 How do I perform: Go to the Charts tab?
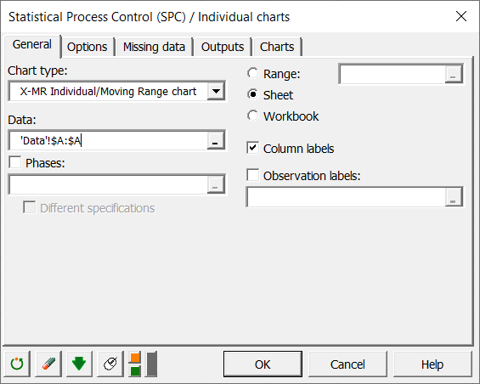click(x=277, y=48)
